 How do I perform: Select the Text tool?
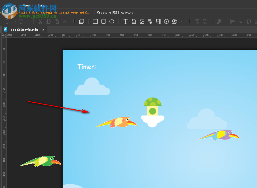125,21
